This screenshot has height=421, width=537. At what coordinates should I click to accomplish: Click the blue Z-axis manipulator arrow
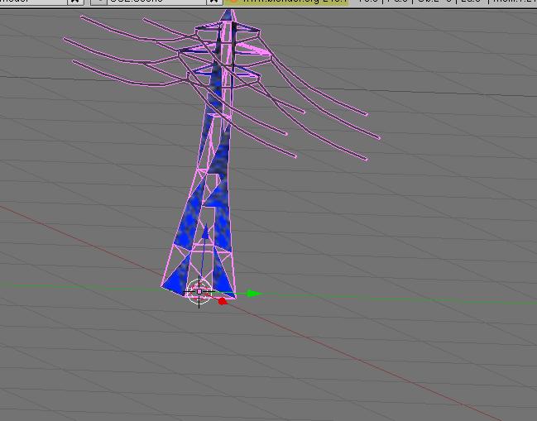[x=205, y=232]
